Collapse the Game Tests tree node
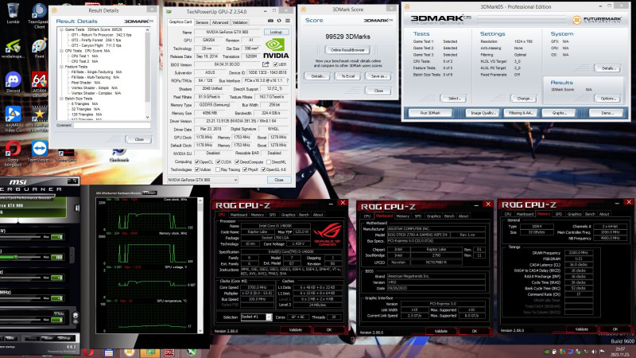The height and width of the screenshot is (358, 636). pos(61,29)
